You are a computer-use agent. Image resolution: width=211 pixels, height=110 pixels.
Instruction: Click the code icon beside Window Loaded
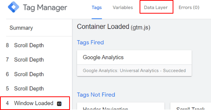click(59, 103)
